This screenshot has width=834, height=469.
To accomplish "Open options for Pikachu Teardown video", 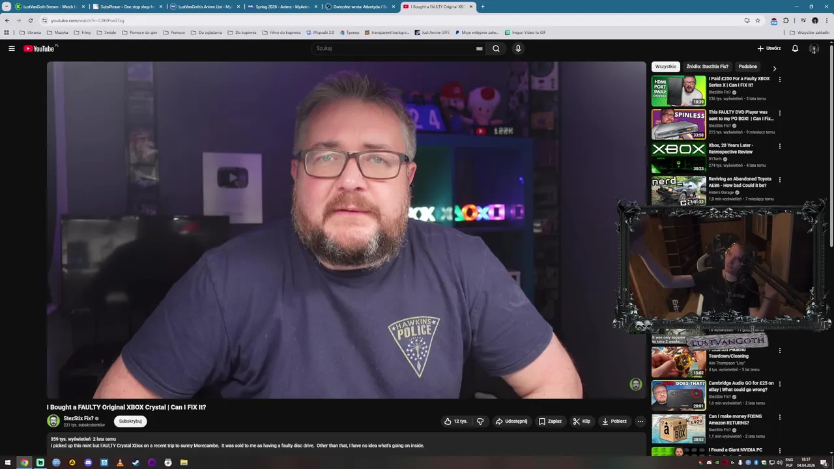I will [779, 350].
